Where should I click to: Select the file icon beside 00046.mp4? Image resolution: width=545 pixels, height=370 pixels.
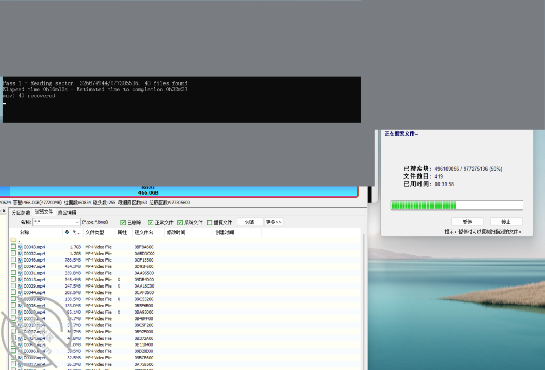tap(20, 260)
